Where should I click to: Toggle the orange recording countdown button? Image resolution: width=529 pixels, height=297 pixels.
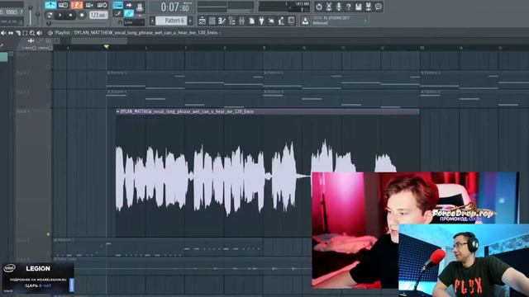click(x=77, y=5)
